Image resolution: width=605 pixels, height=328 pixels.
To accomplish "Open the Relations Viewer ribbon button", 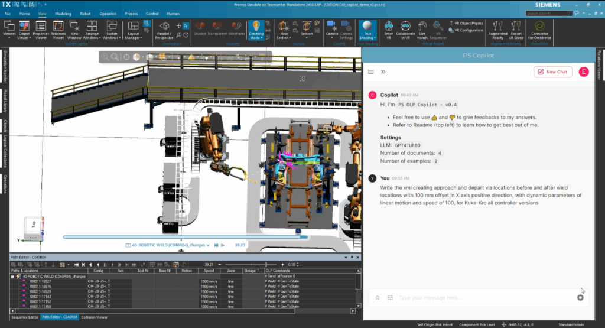I will point(58,30).
